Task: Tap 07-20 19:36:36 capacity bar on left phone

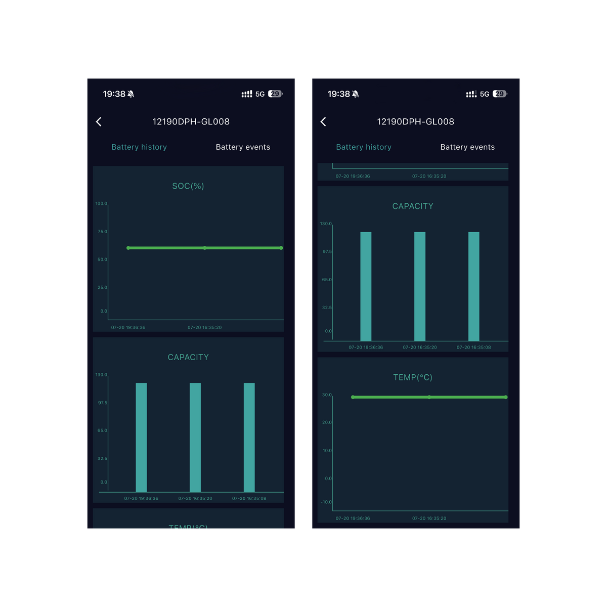Action: 141,438
